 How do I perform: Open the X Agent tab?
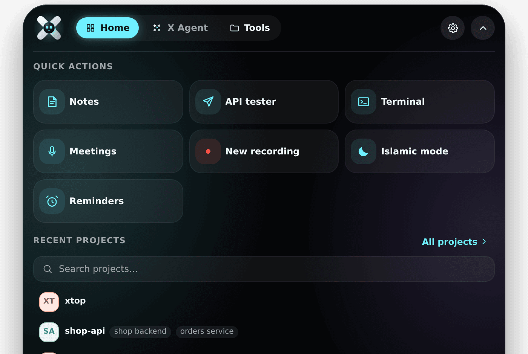[x=180, y=28]
